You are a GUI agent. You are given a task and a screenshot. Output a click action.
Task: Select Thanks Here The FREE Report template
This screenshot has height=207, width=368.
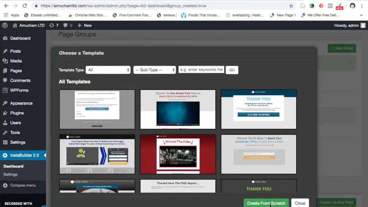point(178,186)
